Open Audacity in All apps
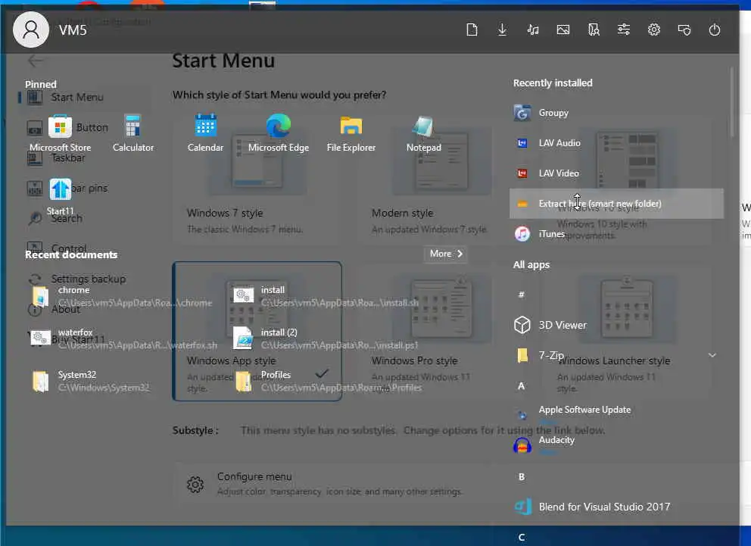 click(x=616, y=445)
